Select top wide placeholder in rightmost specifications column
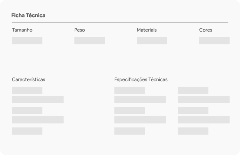 pos(204,99)
